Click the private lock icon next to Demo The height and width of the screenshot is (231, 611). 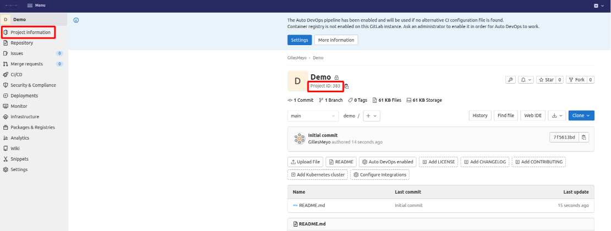337,78
